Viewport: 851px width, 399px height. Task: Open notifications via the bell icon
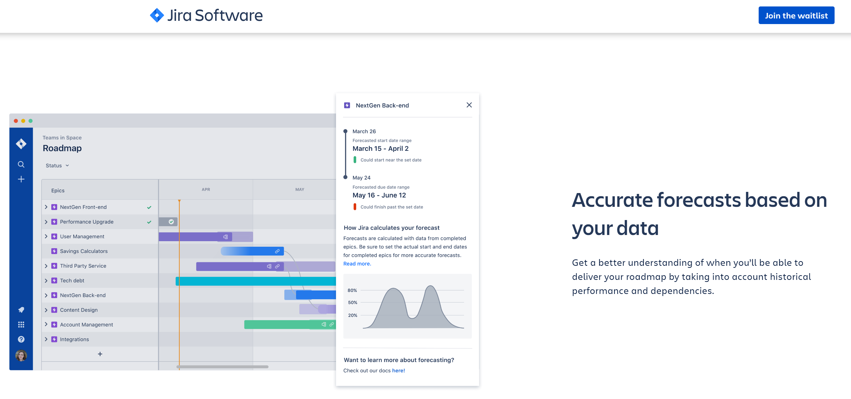coord(21,310)
